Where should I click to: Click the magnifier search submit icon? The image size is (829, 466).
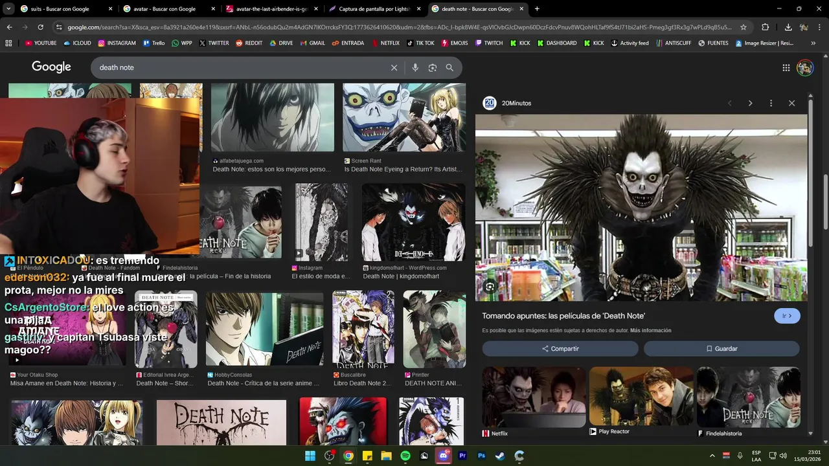(x=449, y=67)
